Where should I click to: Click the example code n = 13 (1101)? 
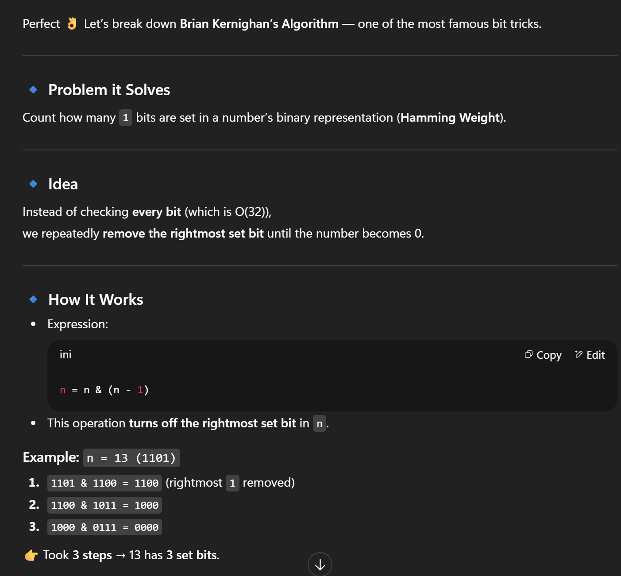(x=131, y=458)
